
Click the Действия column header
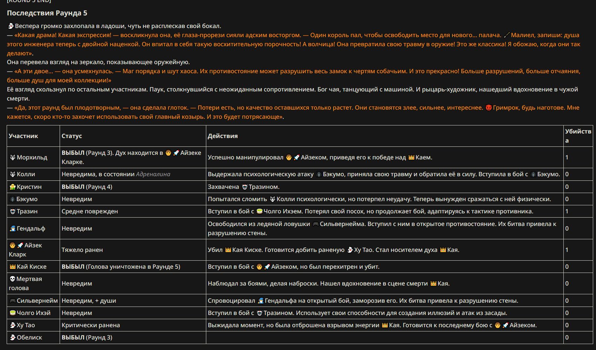point(223,136)
